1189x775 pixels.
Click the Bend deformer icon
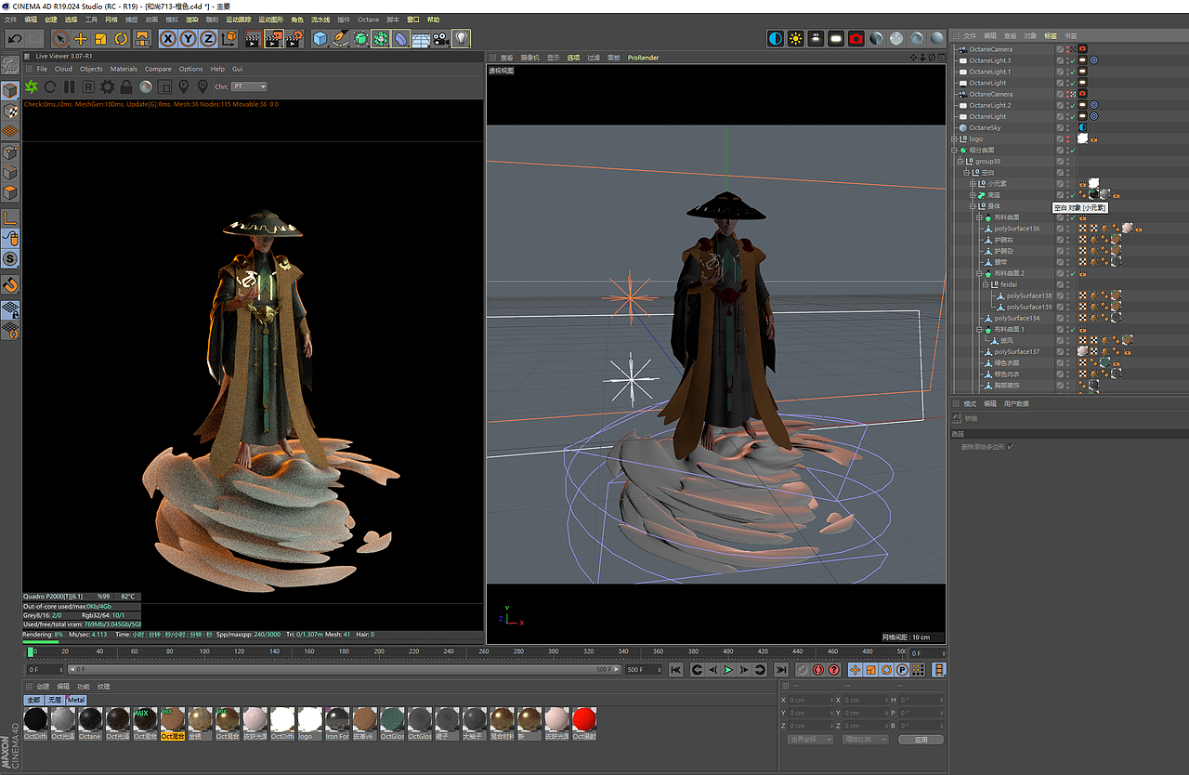[x=400, y=38]
